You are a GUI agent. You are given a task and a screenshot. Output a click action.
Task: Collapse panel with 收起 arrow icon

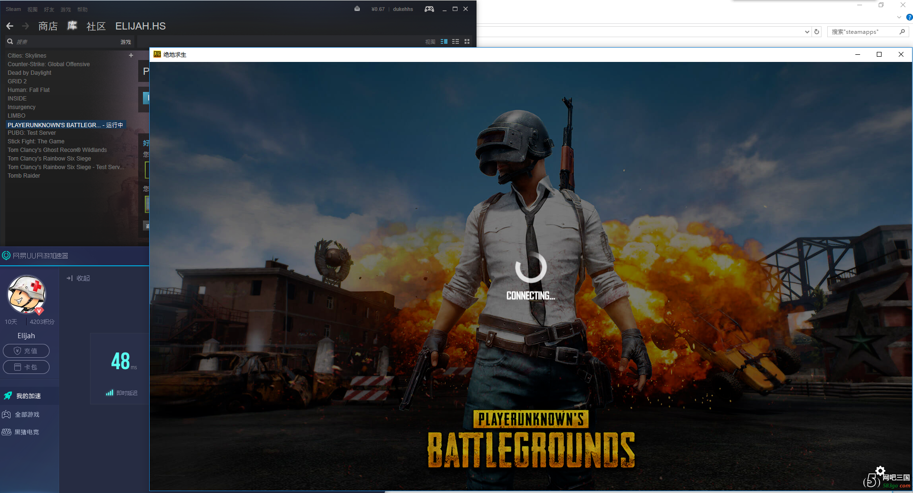pyautogui.click(x=70, y=278)
